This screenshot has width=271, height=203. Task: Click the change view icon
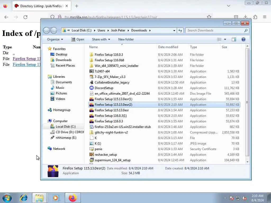[219, 39]
